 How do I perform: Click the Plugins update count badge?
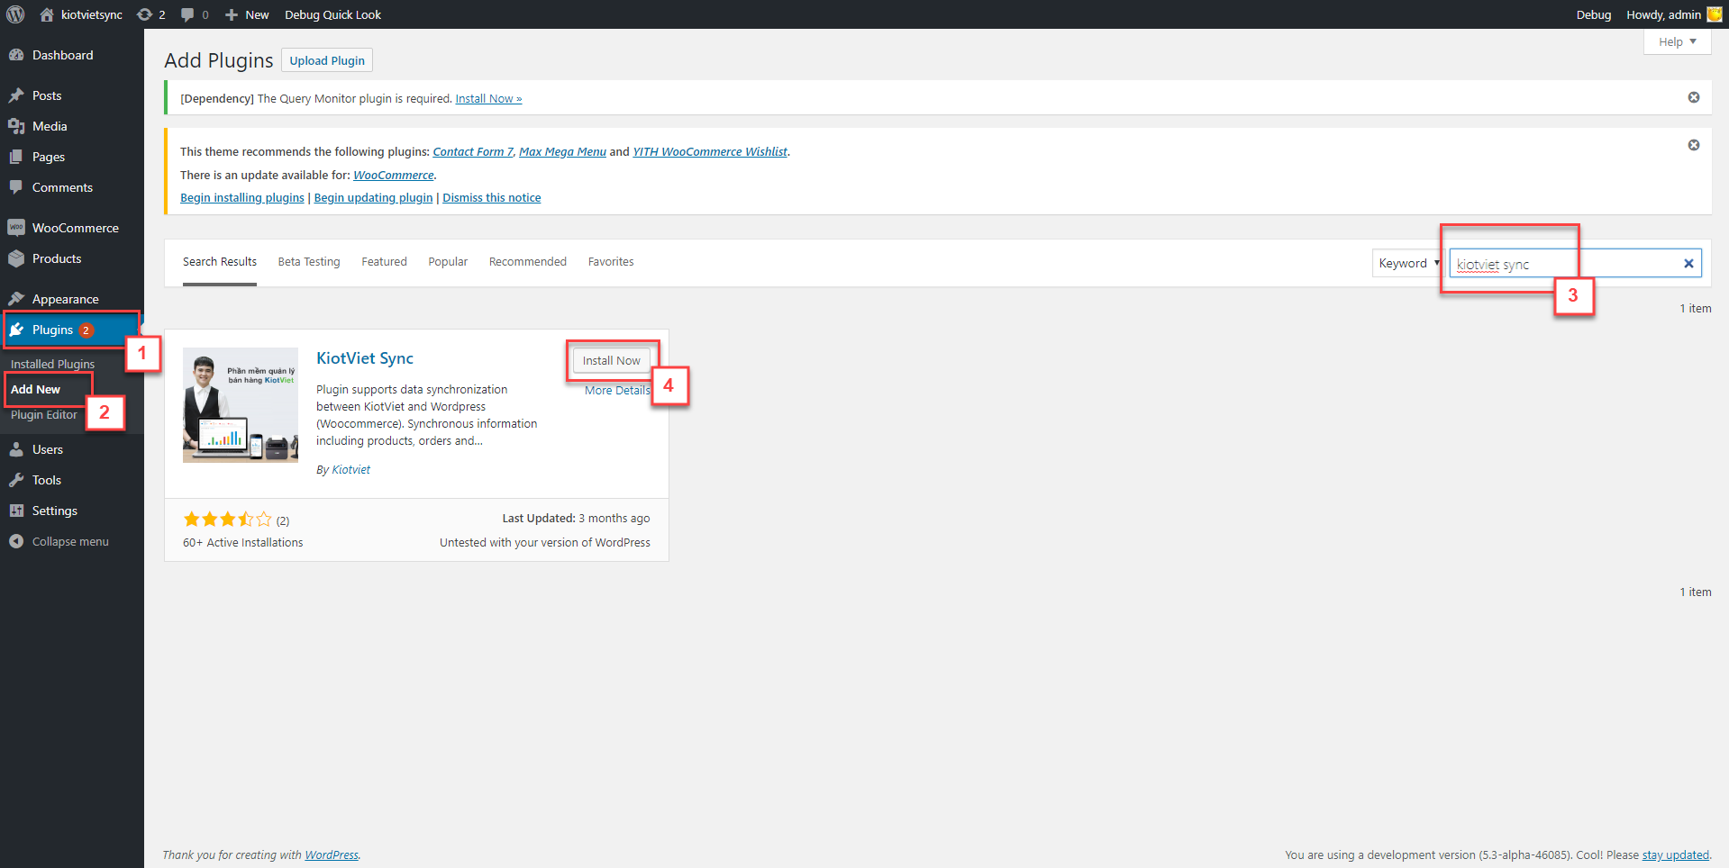point(86,330)
